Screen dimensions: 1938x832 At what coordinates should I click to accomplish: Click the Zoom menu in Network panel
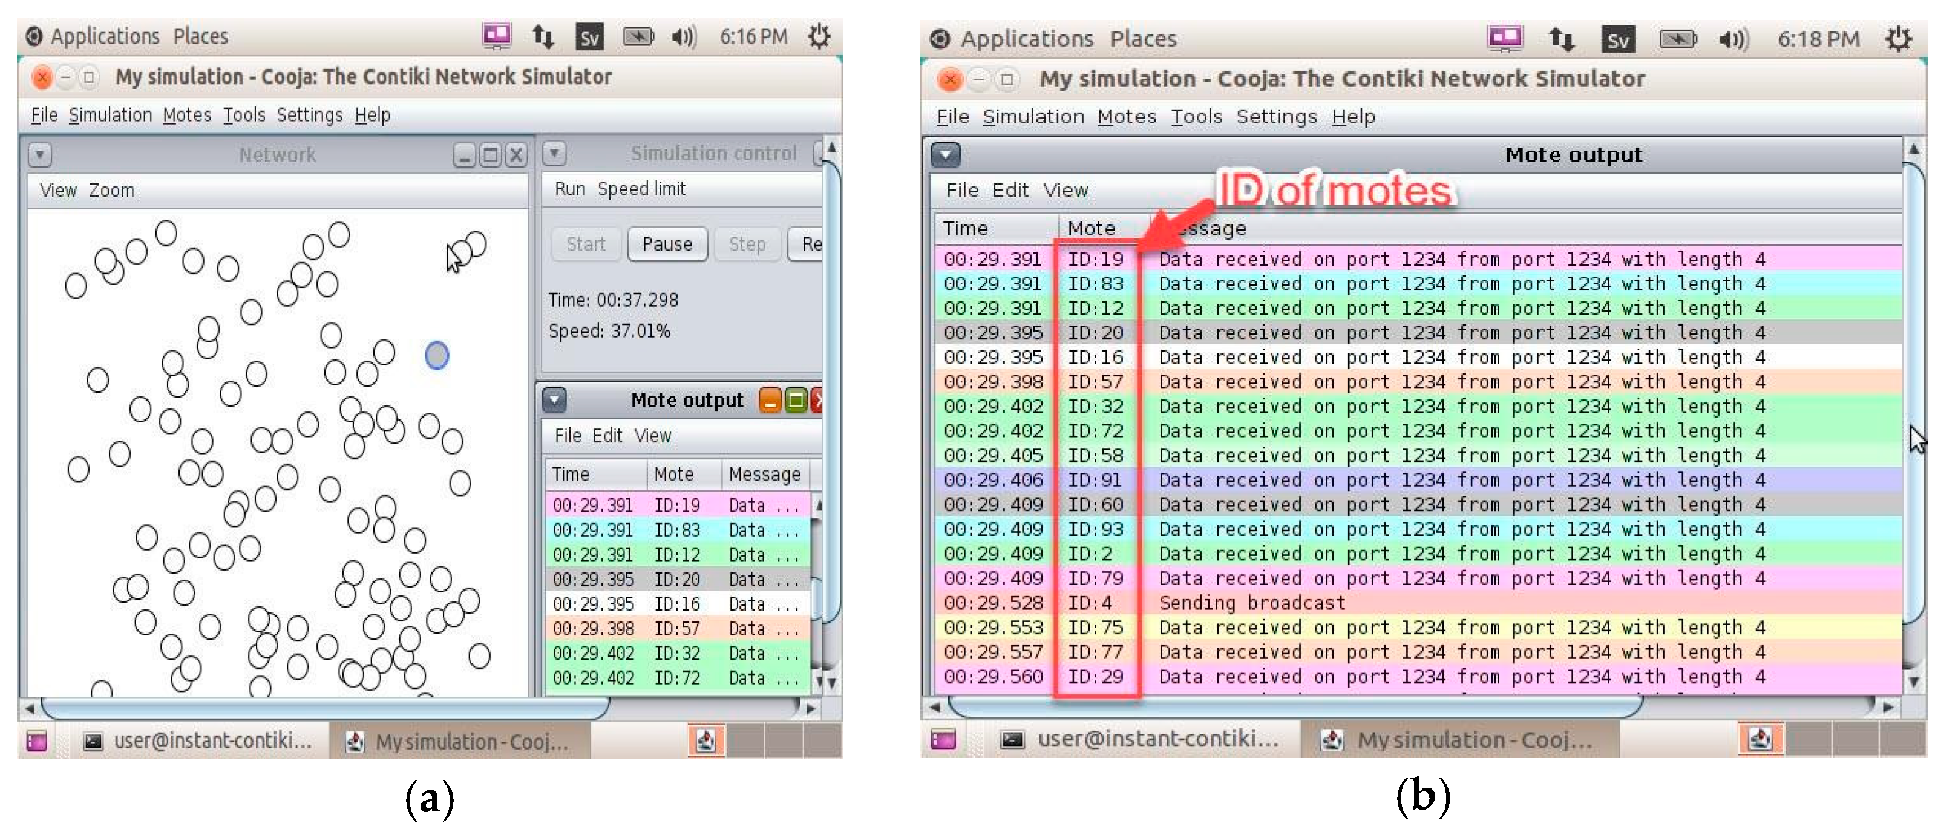pos(111,191)
